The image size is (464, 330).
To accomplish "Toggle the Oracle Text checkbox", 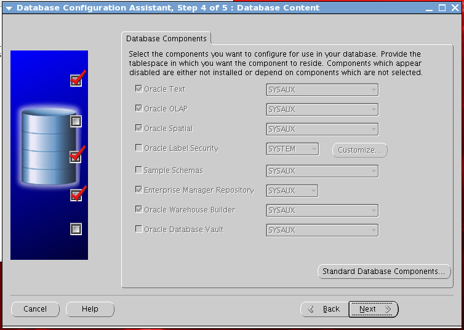I will (x=139, y=89).
